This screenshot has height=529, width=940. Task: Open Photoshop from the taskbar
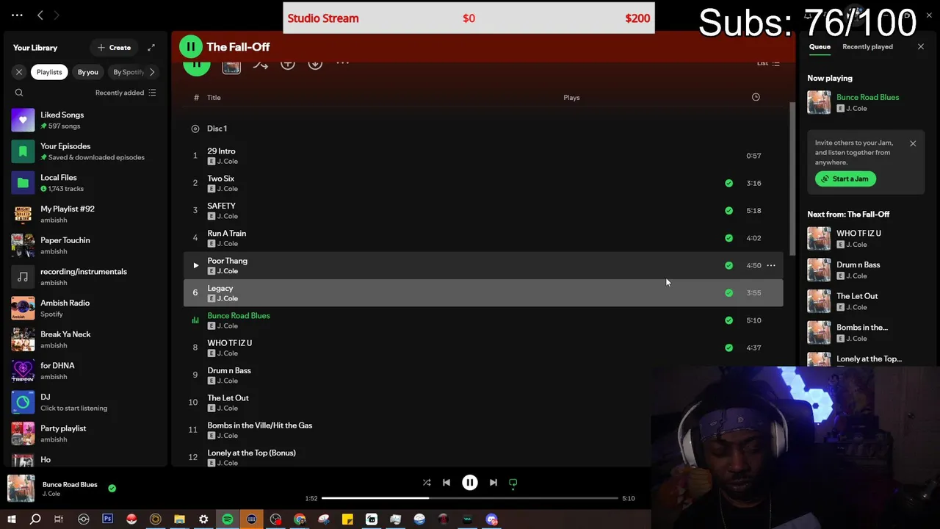coord(107,519)
